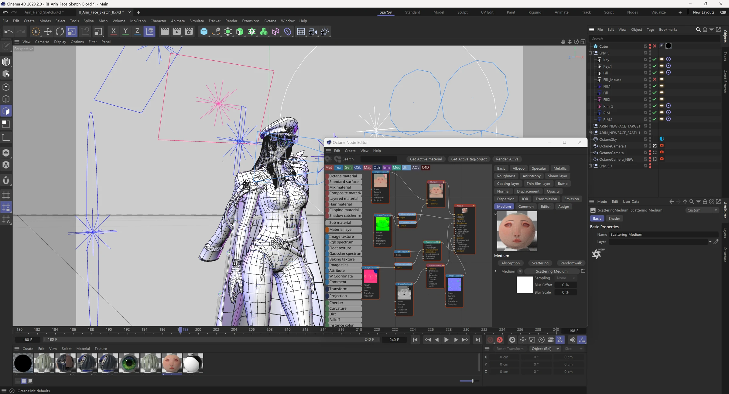Image resolution: width=729 pixels, height=394 pixels.
Task: Click the Render View clapperboard icon
Action: click(x=165, y=32)
